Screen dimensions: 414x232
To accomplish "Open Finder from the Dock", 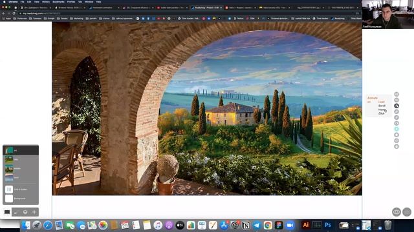I will (x=26, y=226).
